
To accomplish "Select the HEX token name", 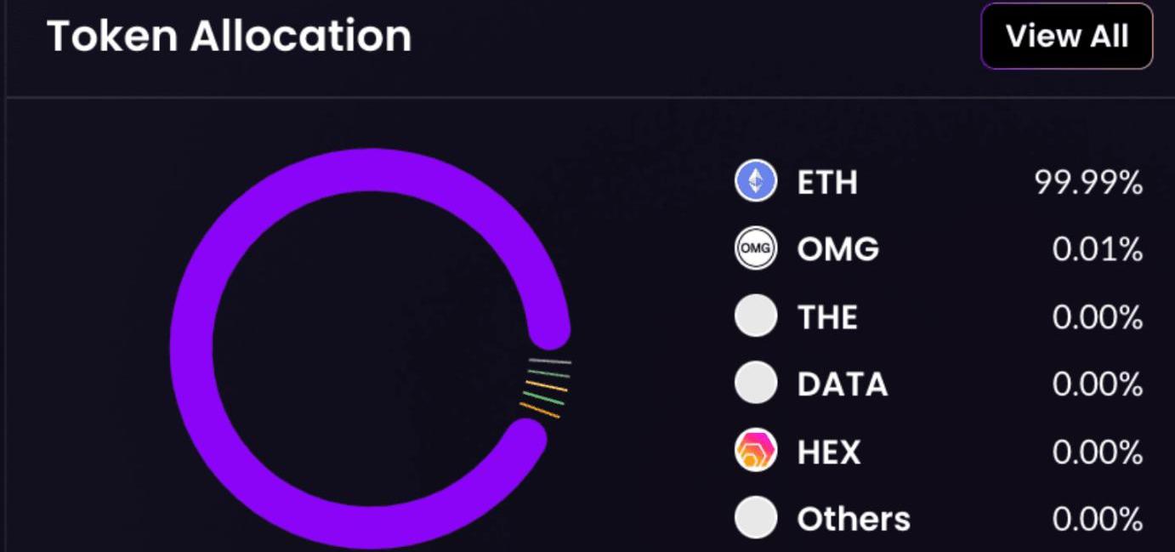I will click(828, 452).
